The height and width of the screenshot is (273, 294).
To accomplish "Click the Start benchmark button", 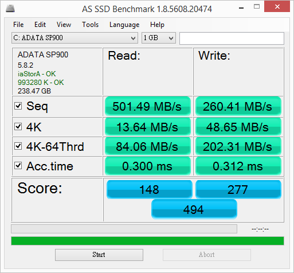I will [99, 255].
